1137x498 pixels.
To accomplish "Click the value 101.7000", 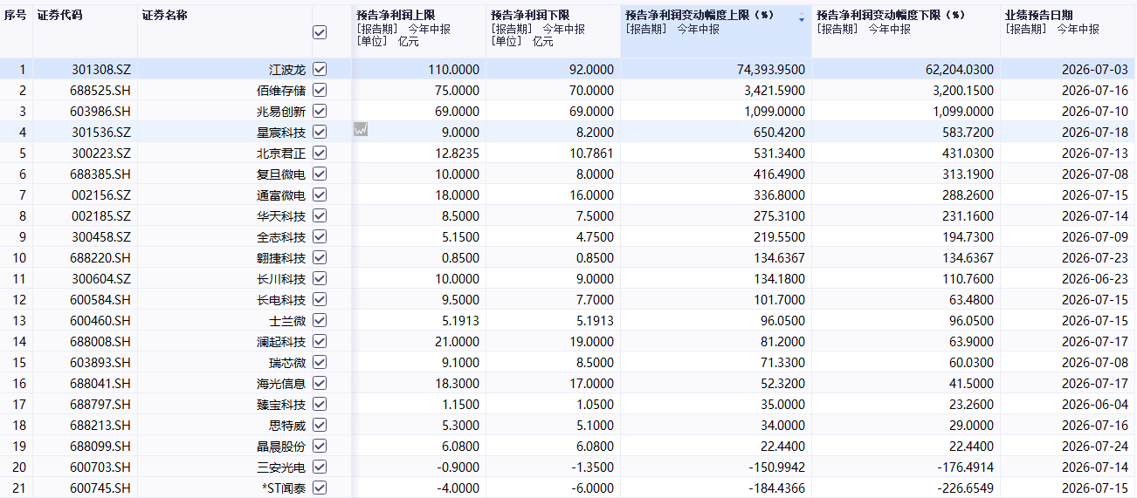I will coord(780,299).
